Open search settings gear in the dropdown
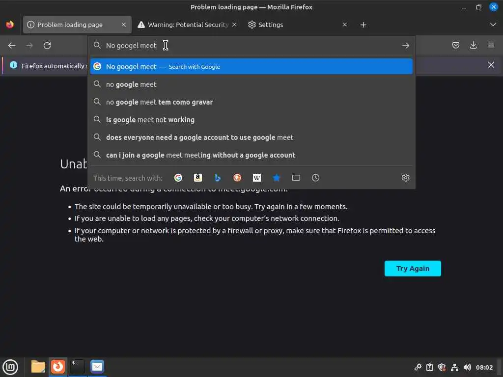Viewport: 503px width, 377px height. pos(405,178)
